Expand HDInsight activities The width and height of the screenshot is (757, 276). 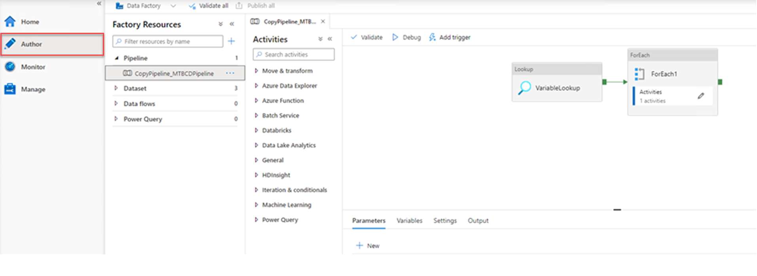pyautogui.click(x=256, y=175)
